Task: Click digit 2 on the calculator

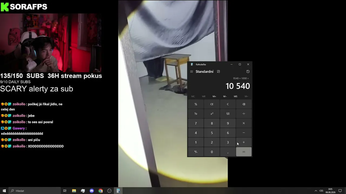Action: (x=212, y=142)
